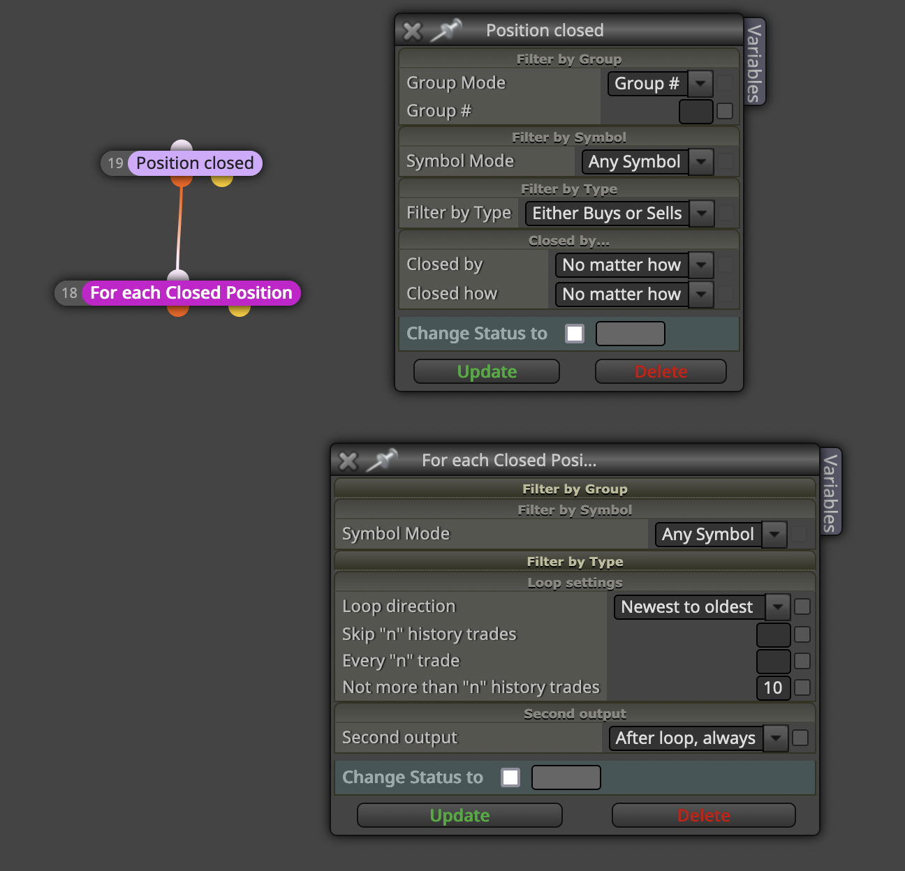Image resolution: width=905 pixels, height=871 pixels.
Task: Open Second output dropdown
Action: click(698, 738)
